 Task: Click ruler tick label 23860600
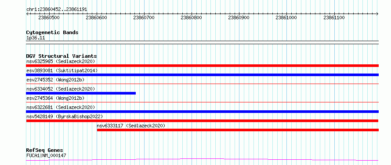point(96,18)
